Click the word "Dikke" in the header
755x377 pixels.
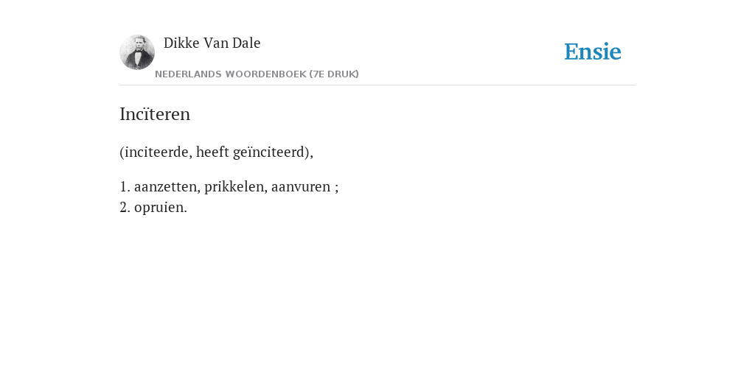pos(181,43)
